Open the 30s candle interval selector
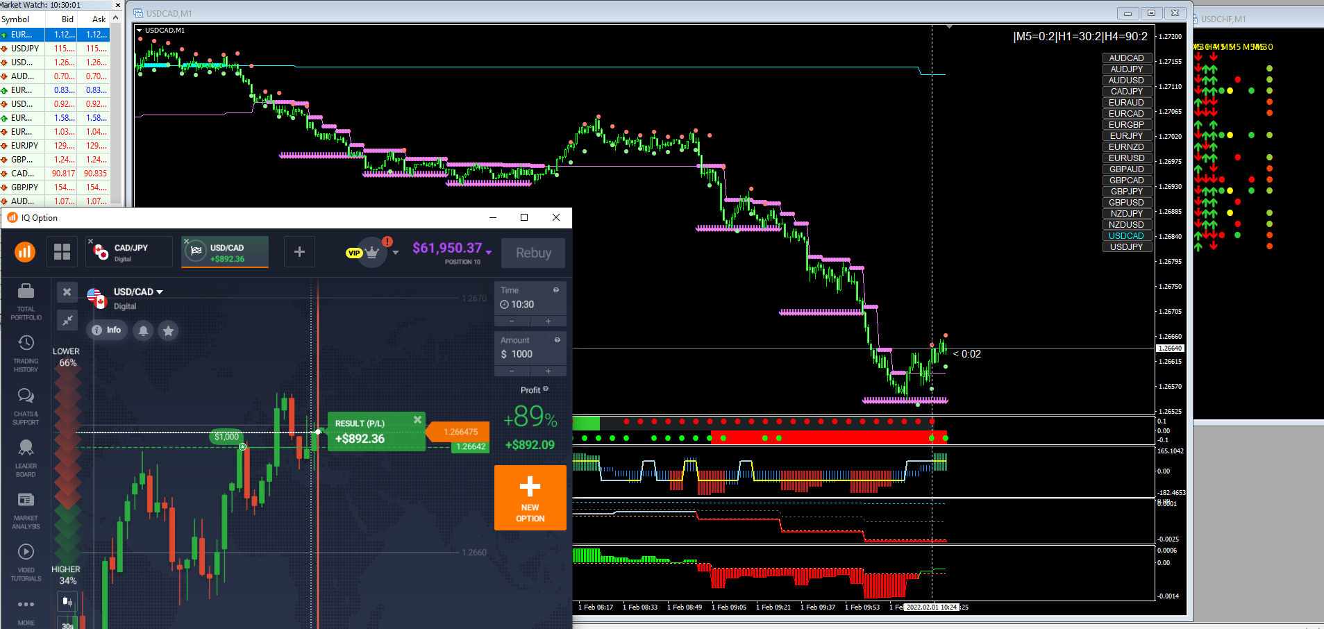The height and width of the screenshot is (629, 1324). [67, 624]
